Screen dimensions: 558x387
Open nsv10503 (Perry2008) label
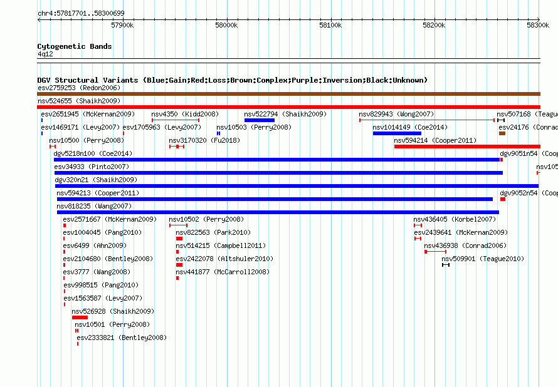(254, 127)
